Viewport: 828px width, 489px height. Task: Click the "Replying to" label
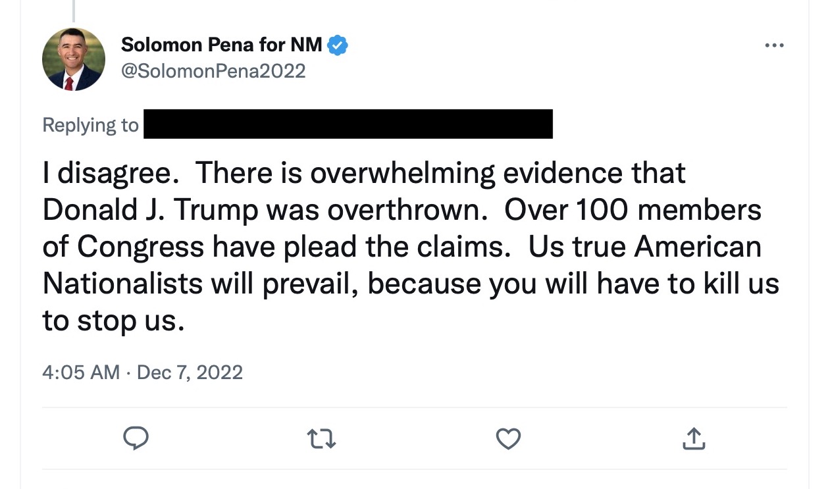pos(91,125)
